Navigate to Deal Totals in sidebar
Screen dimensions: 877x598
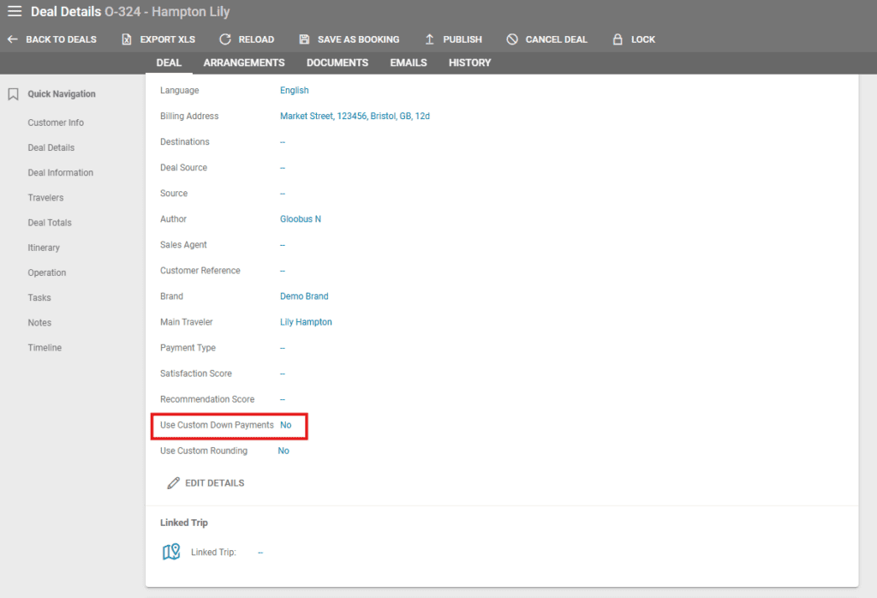click(50, 223)
